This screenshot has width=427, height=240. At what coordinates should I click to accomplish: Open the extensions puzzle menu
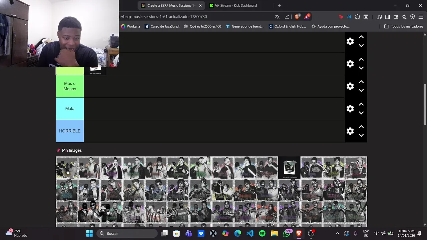click(x=358, y=17)
